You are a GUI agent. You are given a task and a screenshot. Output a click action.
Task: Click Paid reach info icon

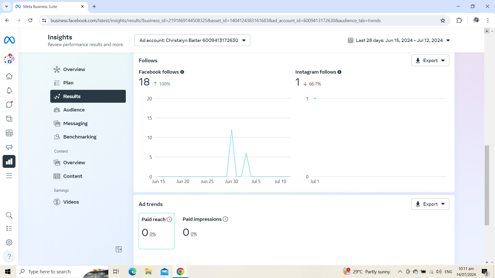point(169,219)
